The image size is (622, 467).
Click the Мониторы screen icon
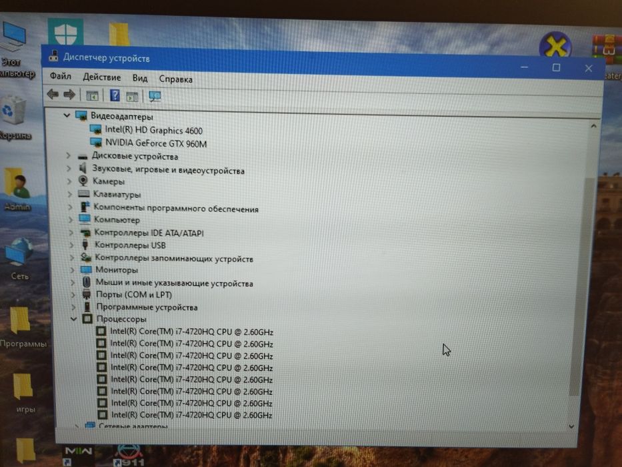[86, 270]
